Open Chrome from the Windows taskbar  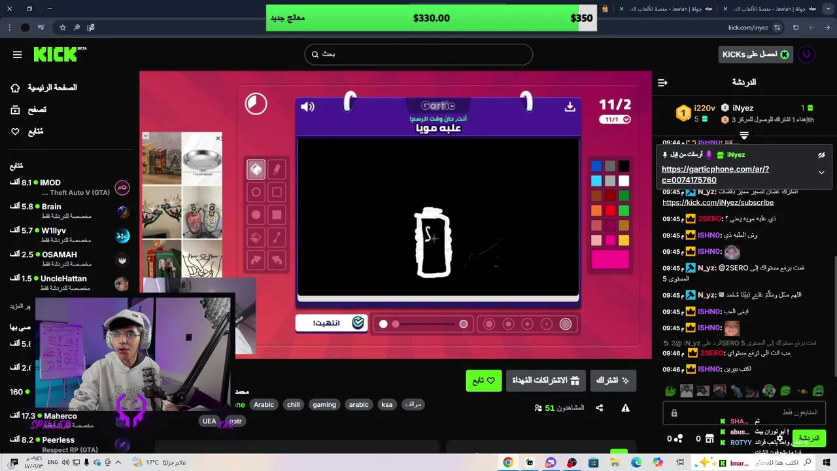(x=508, y=462)
